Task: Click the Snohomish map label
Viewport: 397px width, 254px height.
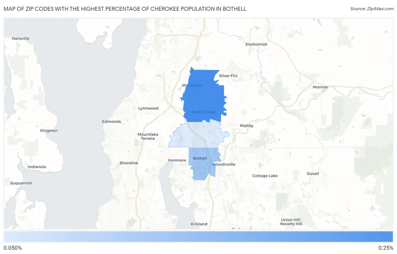Action: click(256, 44)
